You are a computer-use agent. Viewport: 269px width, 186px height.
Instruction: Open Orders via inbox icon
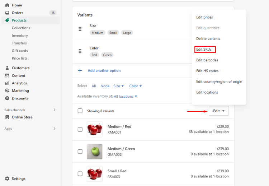pyautogui.click(x=7, y=13)
